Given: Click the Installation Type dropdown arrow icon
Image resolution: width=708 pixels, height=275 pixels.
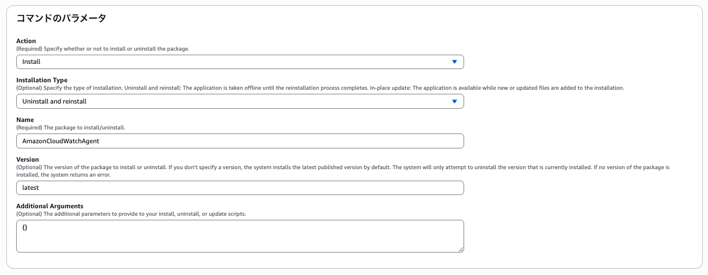Looking at the screenshot, I should 454,101.
